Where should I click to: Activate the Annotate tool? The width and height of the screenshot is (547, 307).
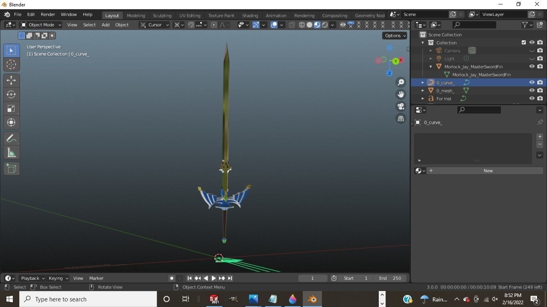point(11,139)
